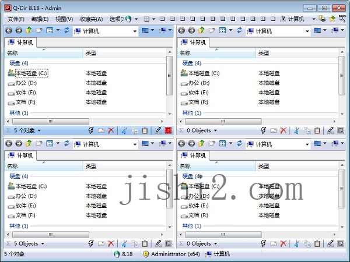This screenshot has width=350, height=262.
Task: Expand view mode arrow in upper-left pane
Action: [x=58, y=30]
